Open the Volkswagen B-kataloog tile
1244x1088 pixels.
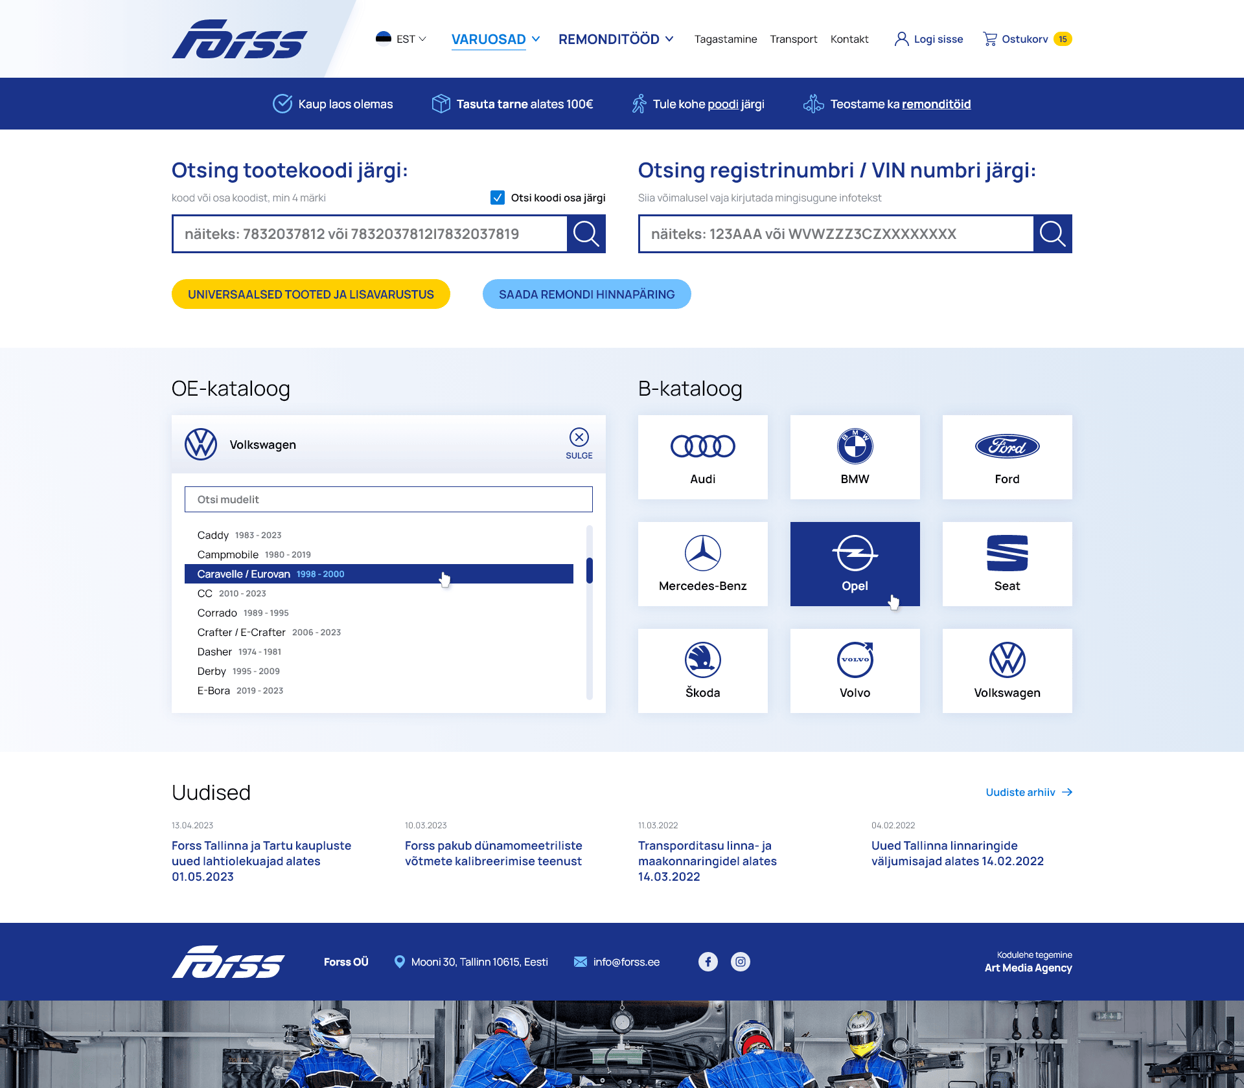tap(1008, 671)
